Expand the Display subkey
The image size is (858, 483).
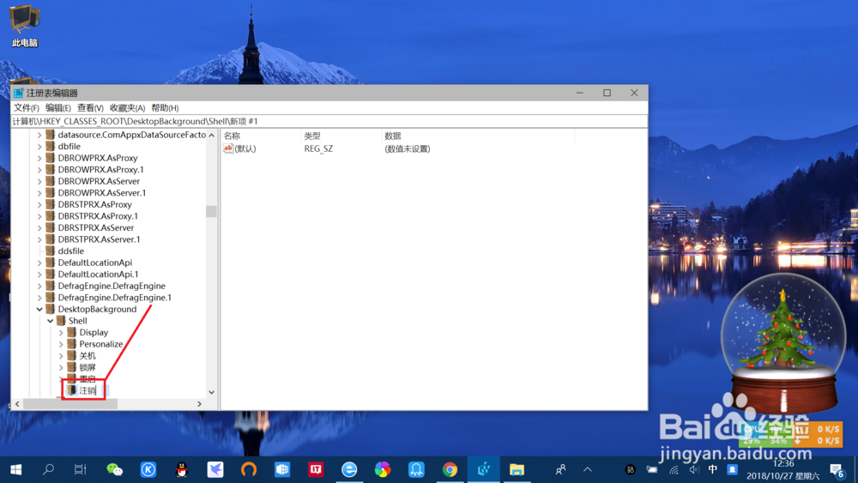pyautogui.click(x=61, y=333)
